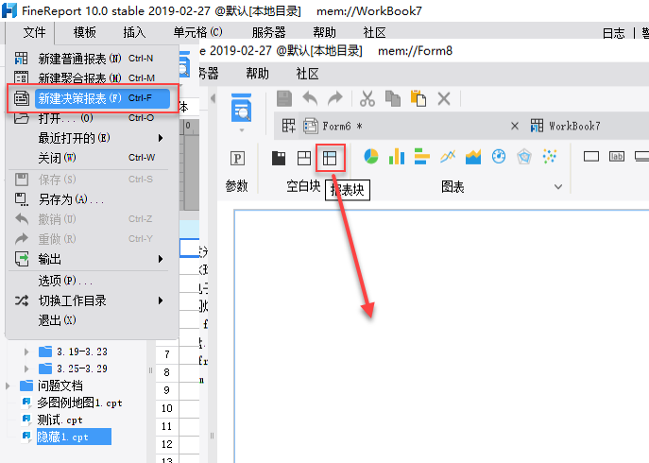Image resolution: width=649 pixels, height=463 pixels.
Task: Select the text box widget icon
Action: [591, 157]
